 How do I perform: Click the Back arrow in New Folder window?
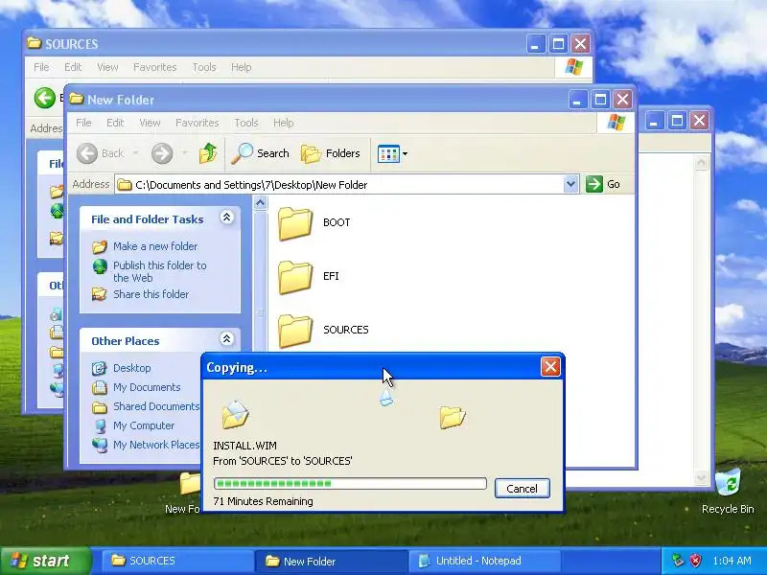click(87, 153)
